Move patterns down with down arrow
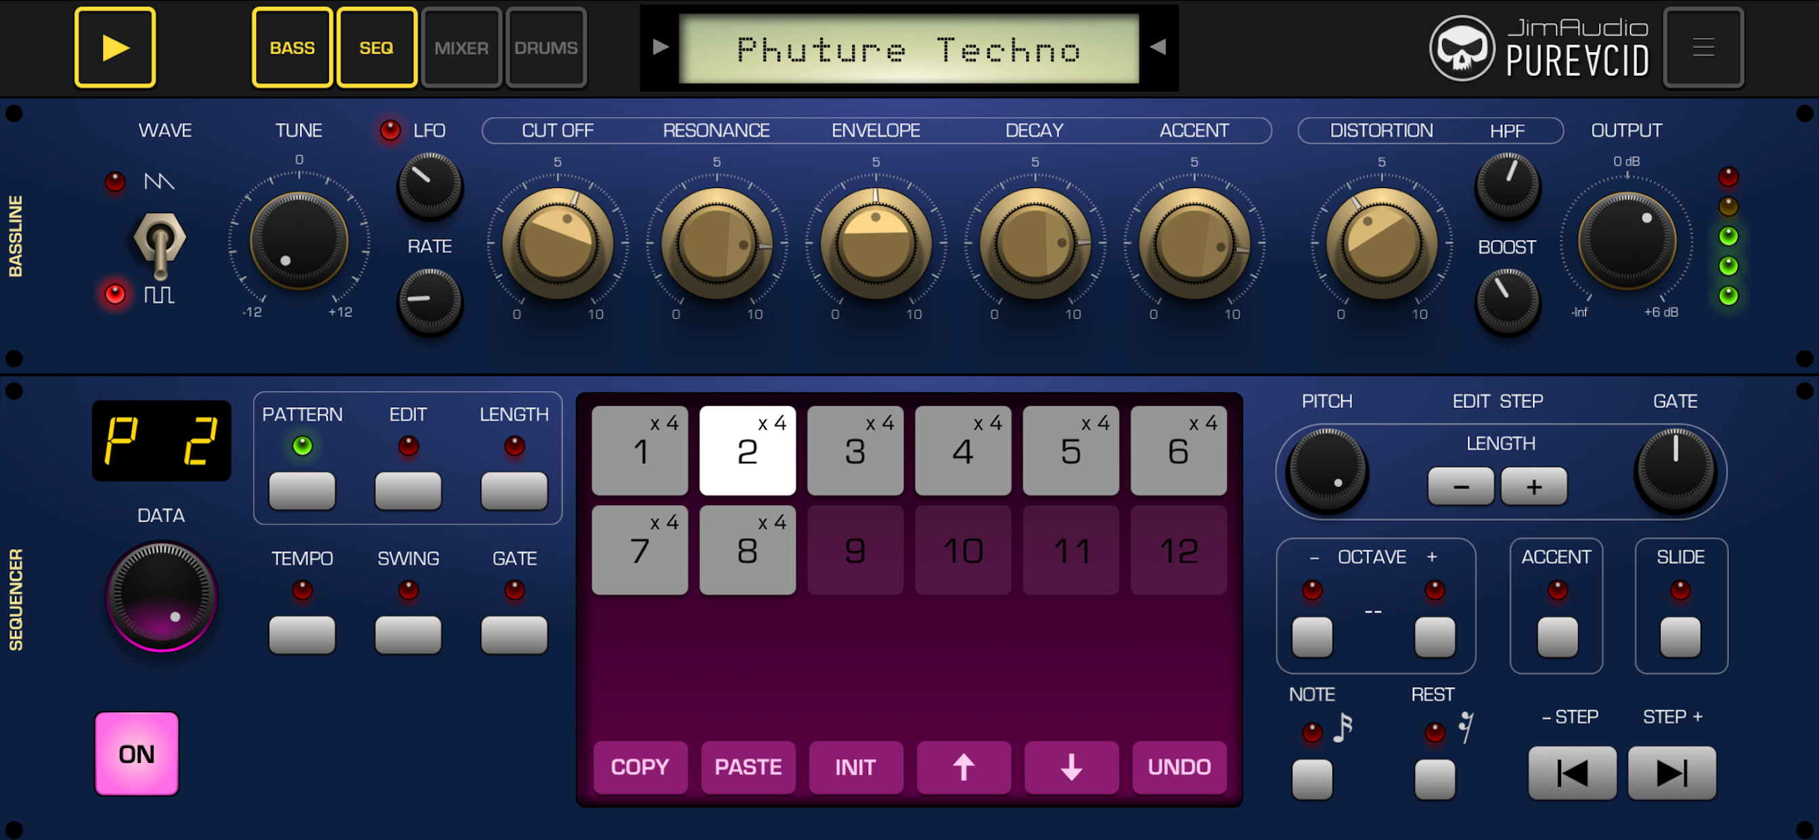This screenshot has height=840, width=1819. click(1071, 766)
